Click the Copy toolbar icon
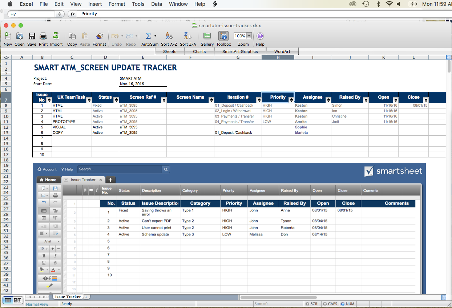This screenshot has height=308, width=452. coord(72,36)
